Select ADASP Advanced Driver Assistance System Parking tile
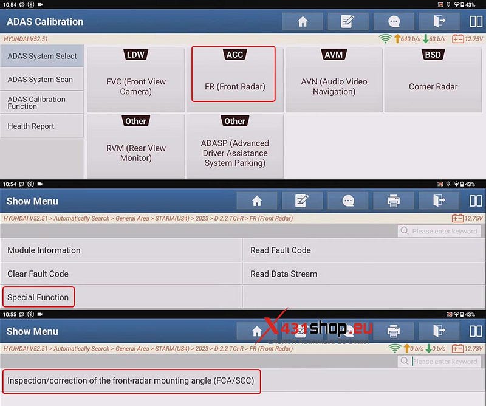Viewport: 486px width, 406px height. (x=234, y=146)
